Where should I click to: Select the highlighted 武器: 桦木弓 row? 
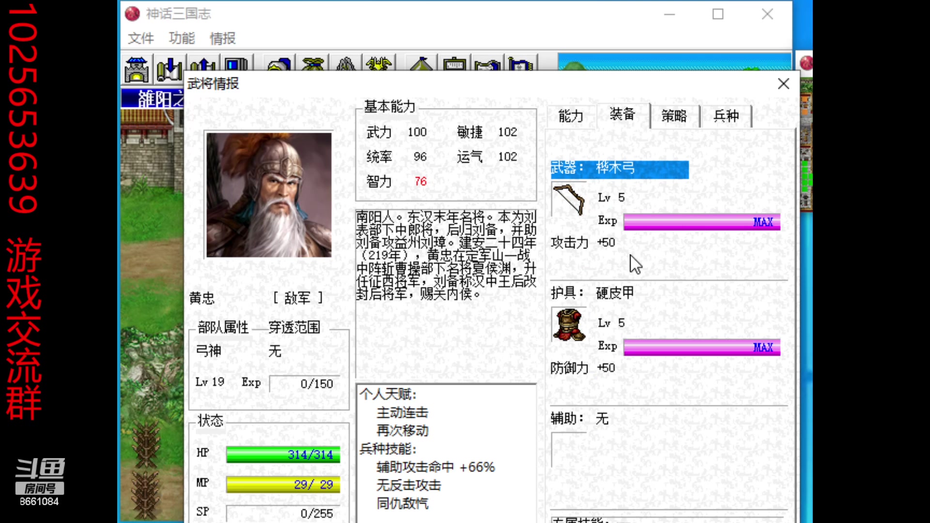tap(620, 169)
